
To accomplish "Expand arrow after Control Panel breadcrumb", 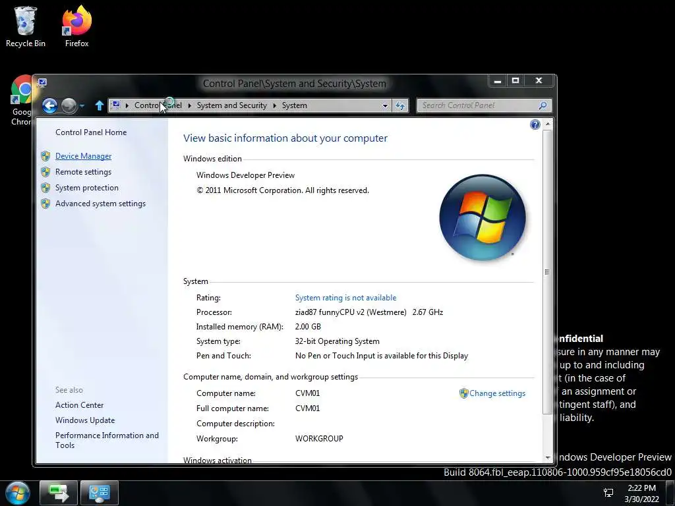I will pyautogui.click(x=189, y=105).
